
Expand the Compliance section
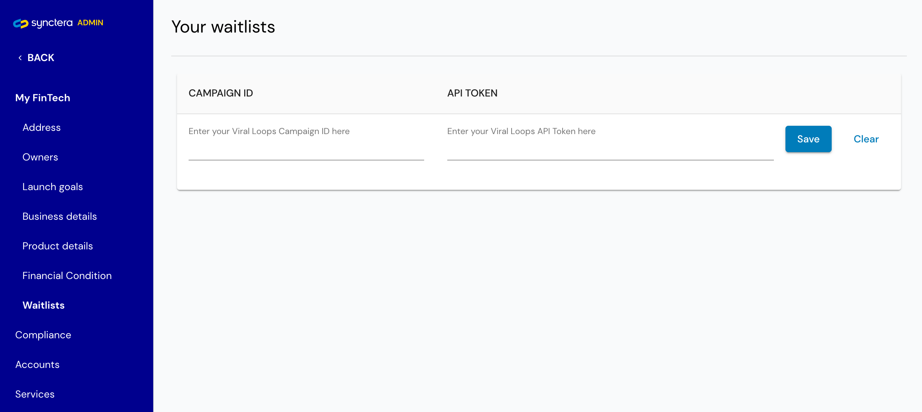(43, 335)
